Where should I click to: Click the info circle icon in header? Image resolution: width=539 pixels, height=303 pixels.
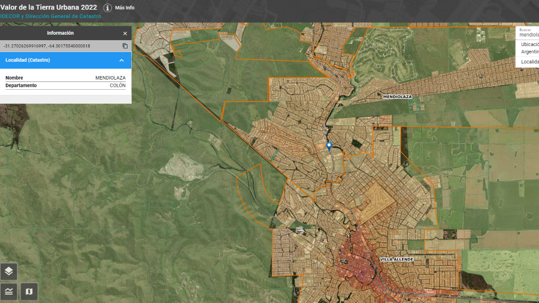[x=108, y=8]
